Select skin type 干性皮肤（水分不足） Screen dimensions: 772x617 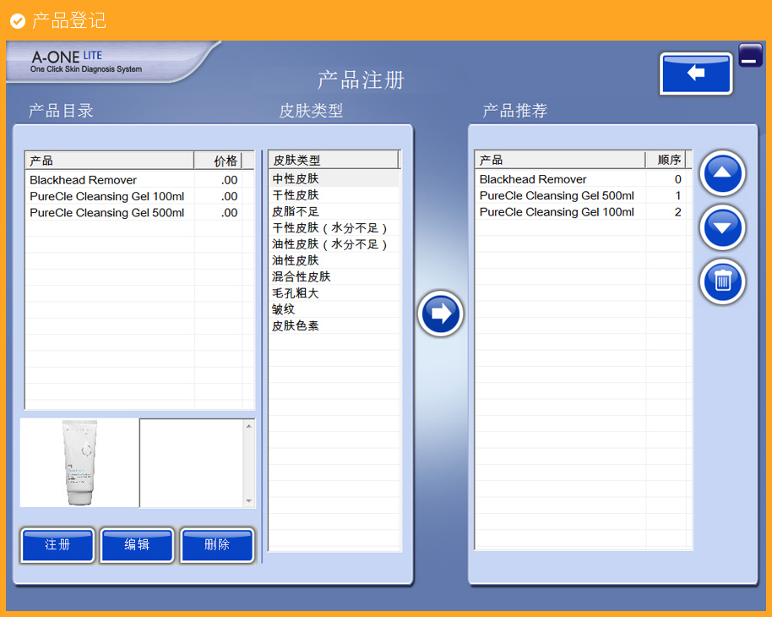tap(334, 227)
